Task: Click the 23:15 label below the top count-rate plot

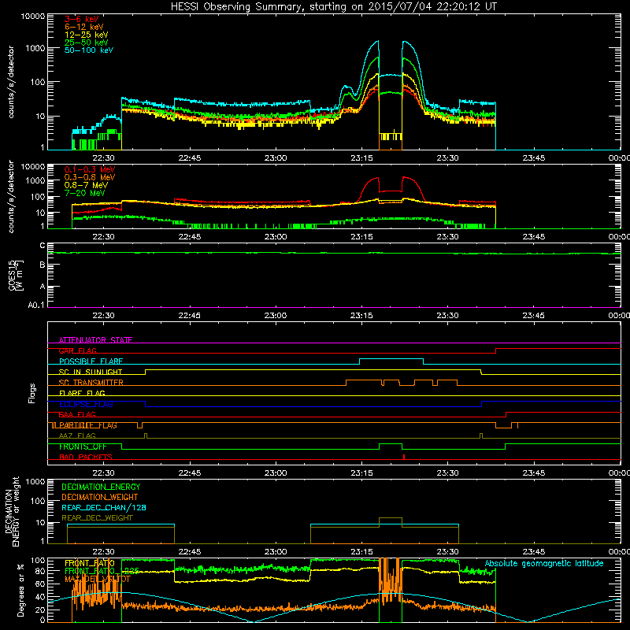Action: click(x=361, y=158)
